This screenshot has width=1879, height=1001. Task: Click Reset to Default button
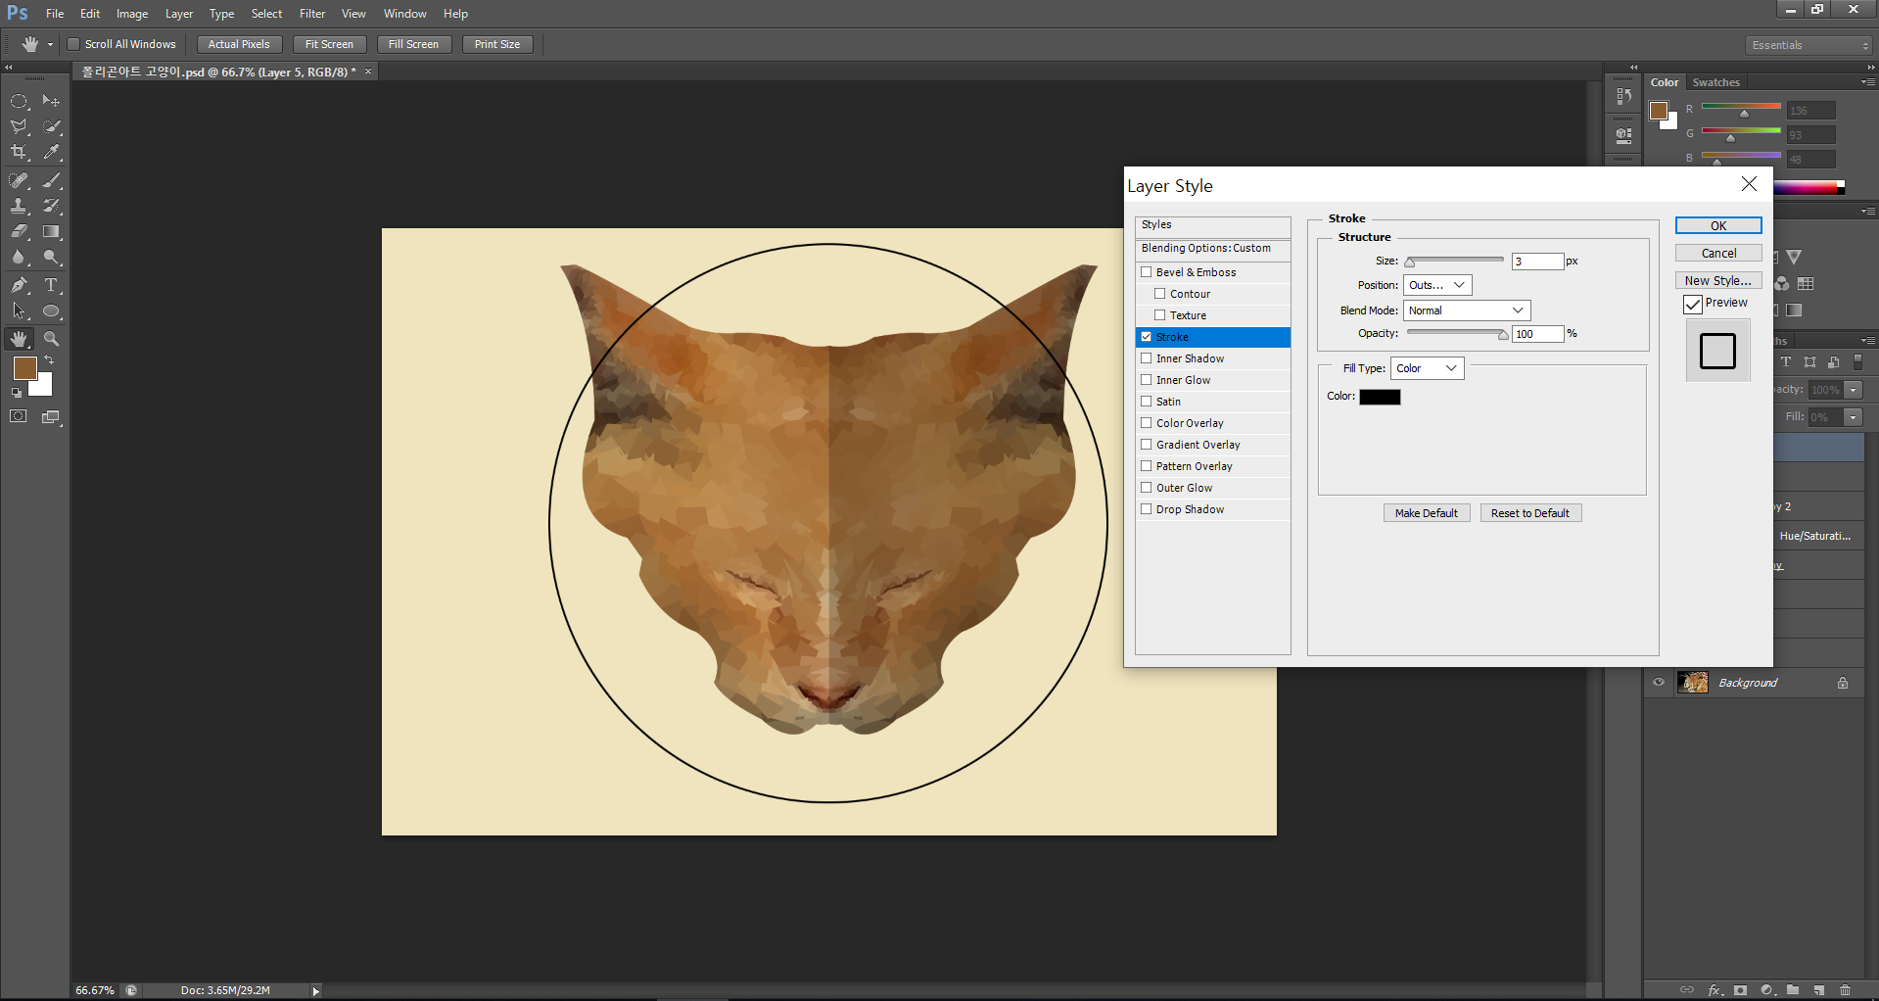point(1530,513)
